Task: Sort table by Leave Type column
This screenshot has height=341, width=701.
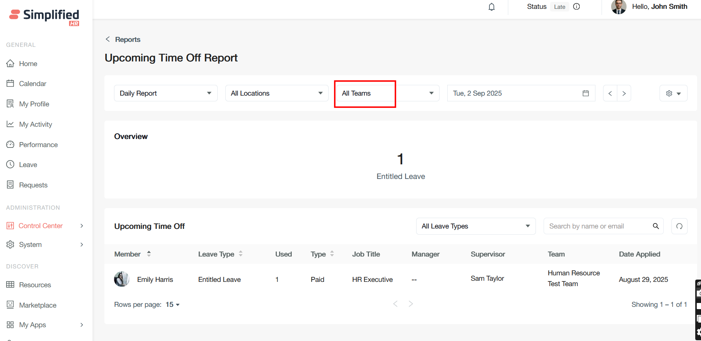Action: (x=241, y=254)
